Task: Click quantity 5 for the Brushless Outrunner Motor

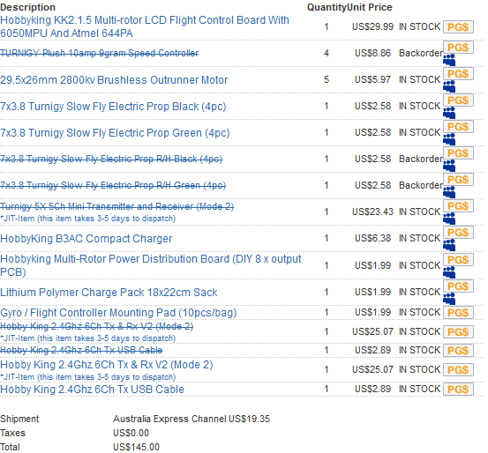Action: [x=327, y=79]
